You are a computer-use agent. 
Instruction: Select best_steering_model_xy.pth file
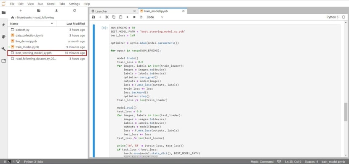click(47, 53)
